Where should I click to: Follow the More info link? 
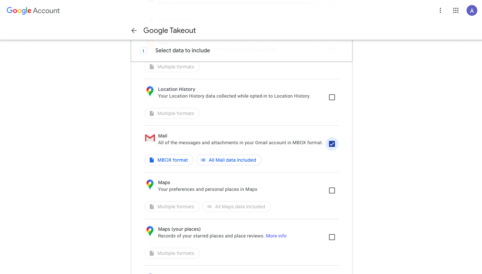pyautogui.click(x=276, y=236)
